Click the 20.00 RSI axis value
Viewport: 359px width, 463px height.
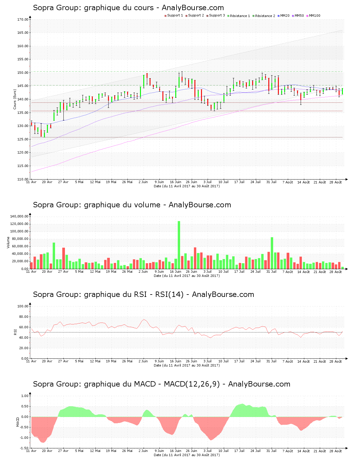[24, 348]
